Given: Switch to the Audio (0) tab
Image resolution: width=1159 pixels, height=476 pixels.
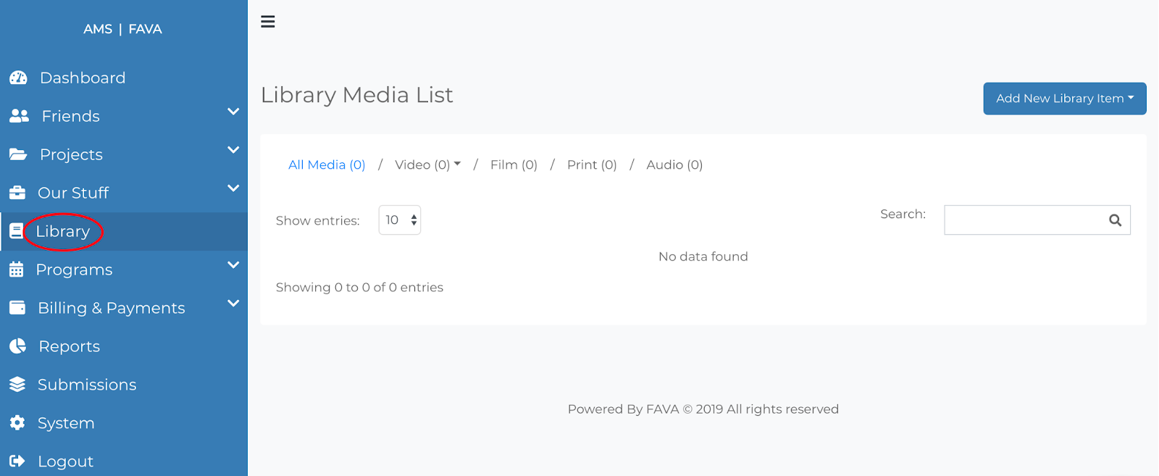Looking at the screenshot, I should (674, 165).
